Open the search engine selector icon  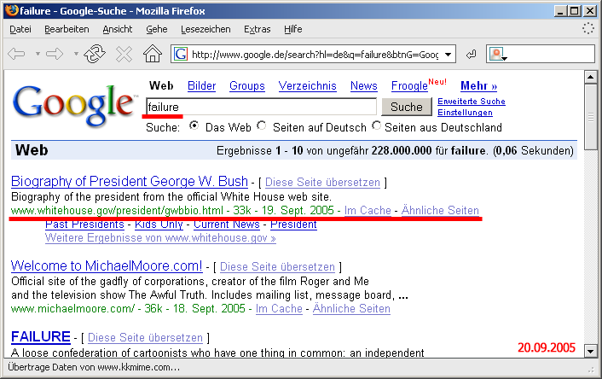pyautogui.click(x=498, y=55)
